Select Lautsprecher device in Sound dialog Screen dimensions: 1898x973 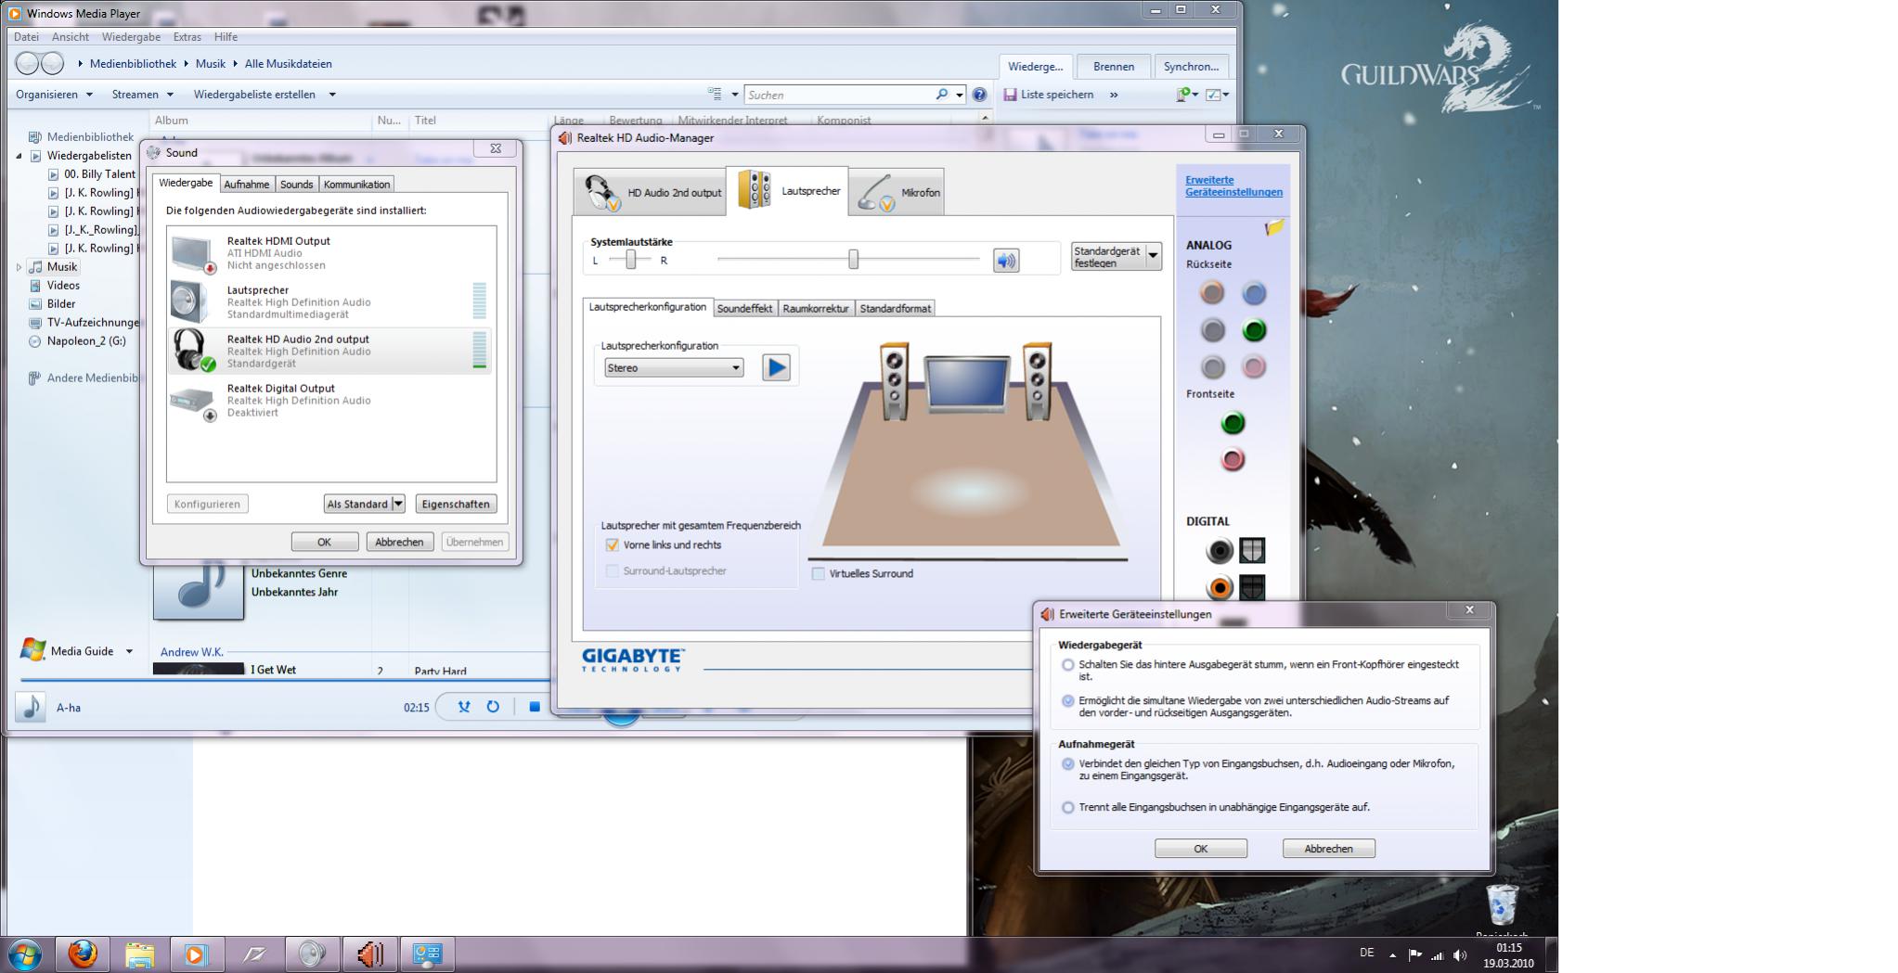329,302
